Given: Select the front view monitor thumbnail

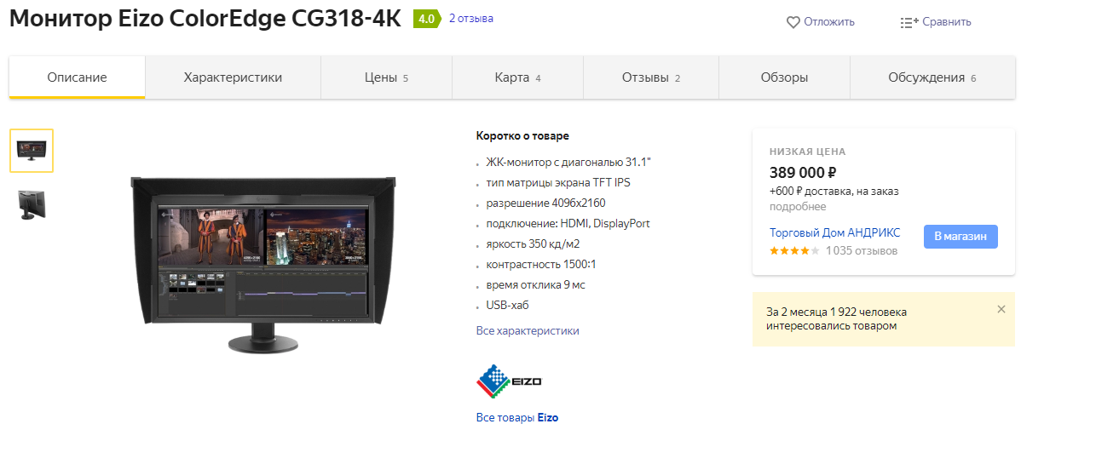Looking at the screenshot, I should pyautogui.click(x=32, y=151).
